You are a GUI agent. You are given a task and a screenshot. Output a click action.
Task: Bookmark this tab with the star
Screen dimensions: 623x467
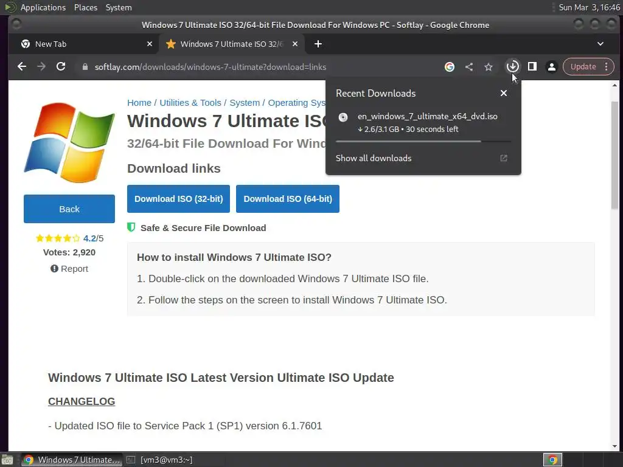489,67
